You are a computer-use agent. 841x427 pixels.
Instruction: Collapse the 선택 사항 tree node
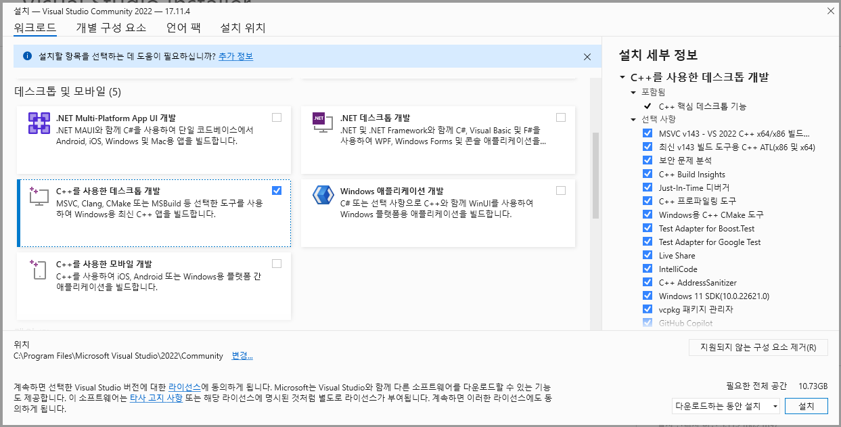[x=633, y=120]
